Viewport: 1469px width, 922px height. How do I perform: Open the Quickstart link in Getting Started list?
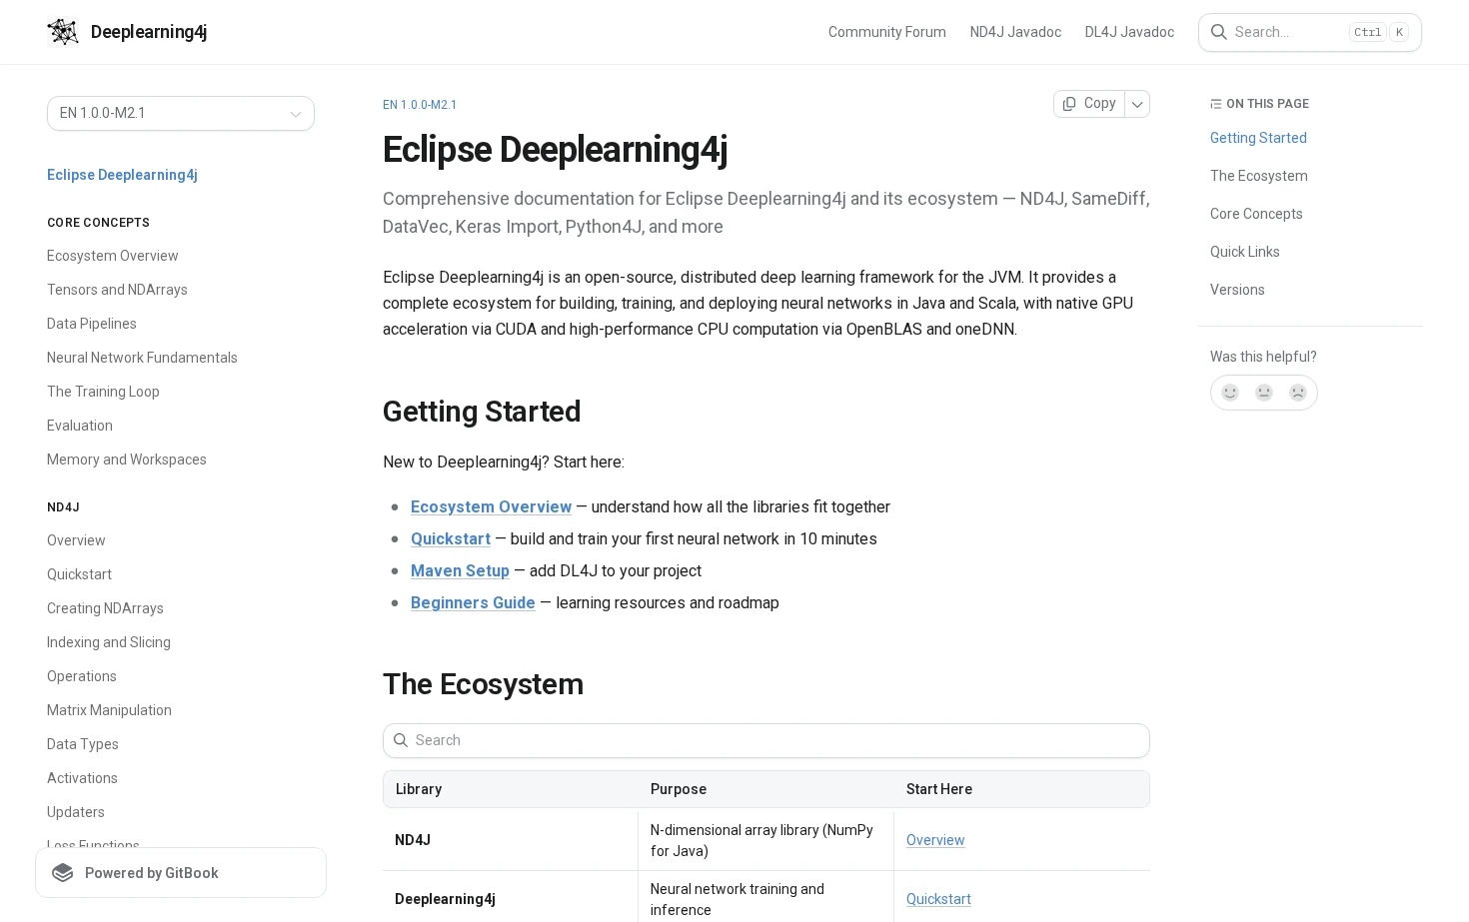[451, 539]
